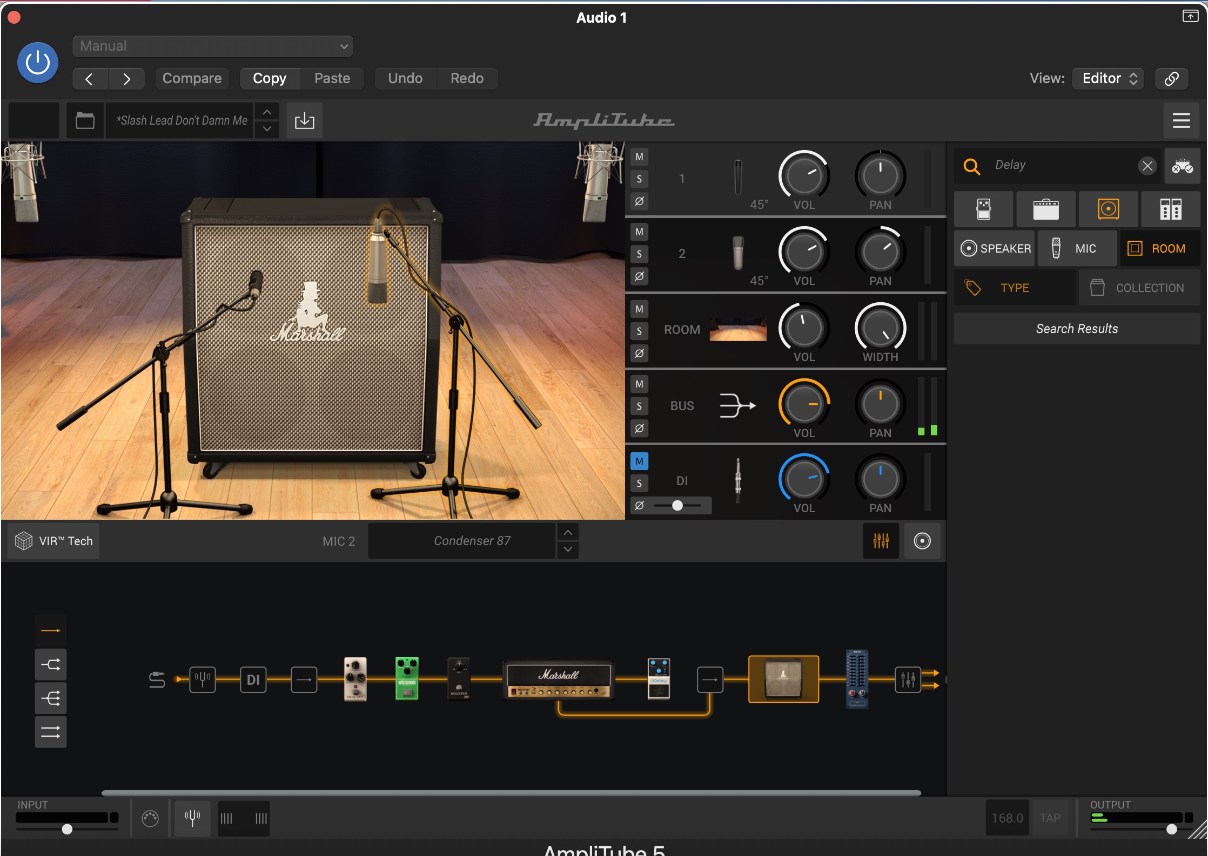Step to previous AmpliTube preset with up chevron

point(267,112)
